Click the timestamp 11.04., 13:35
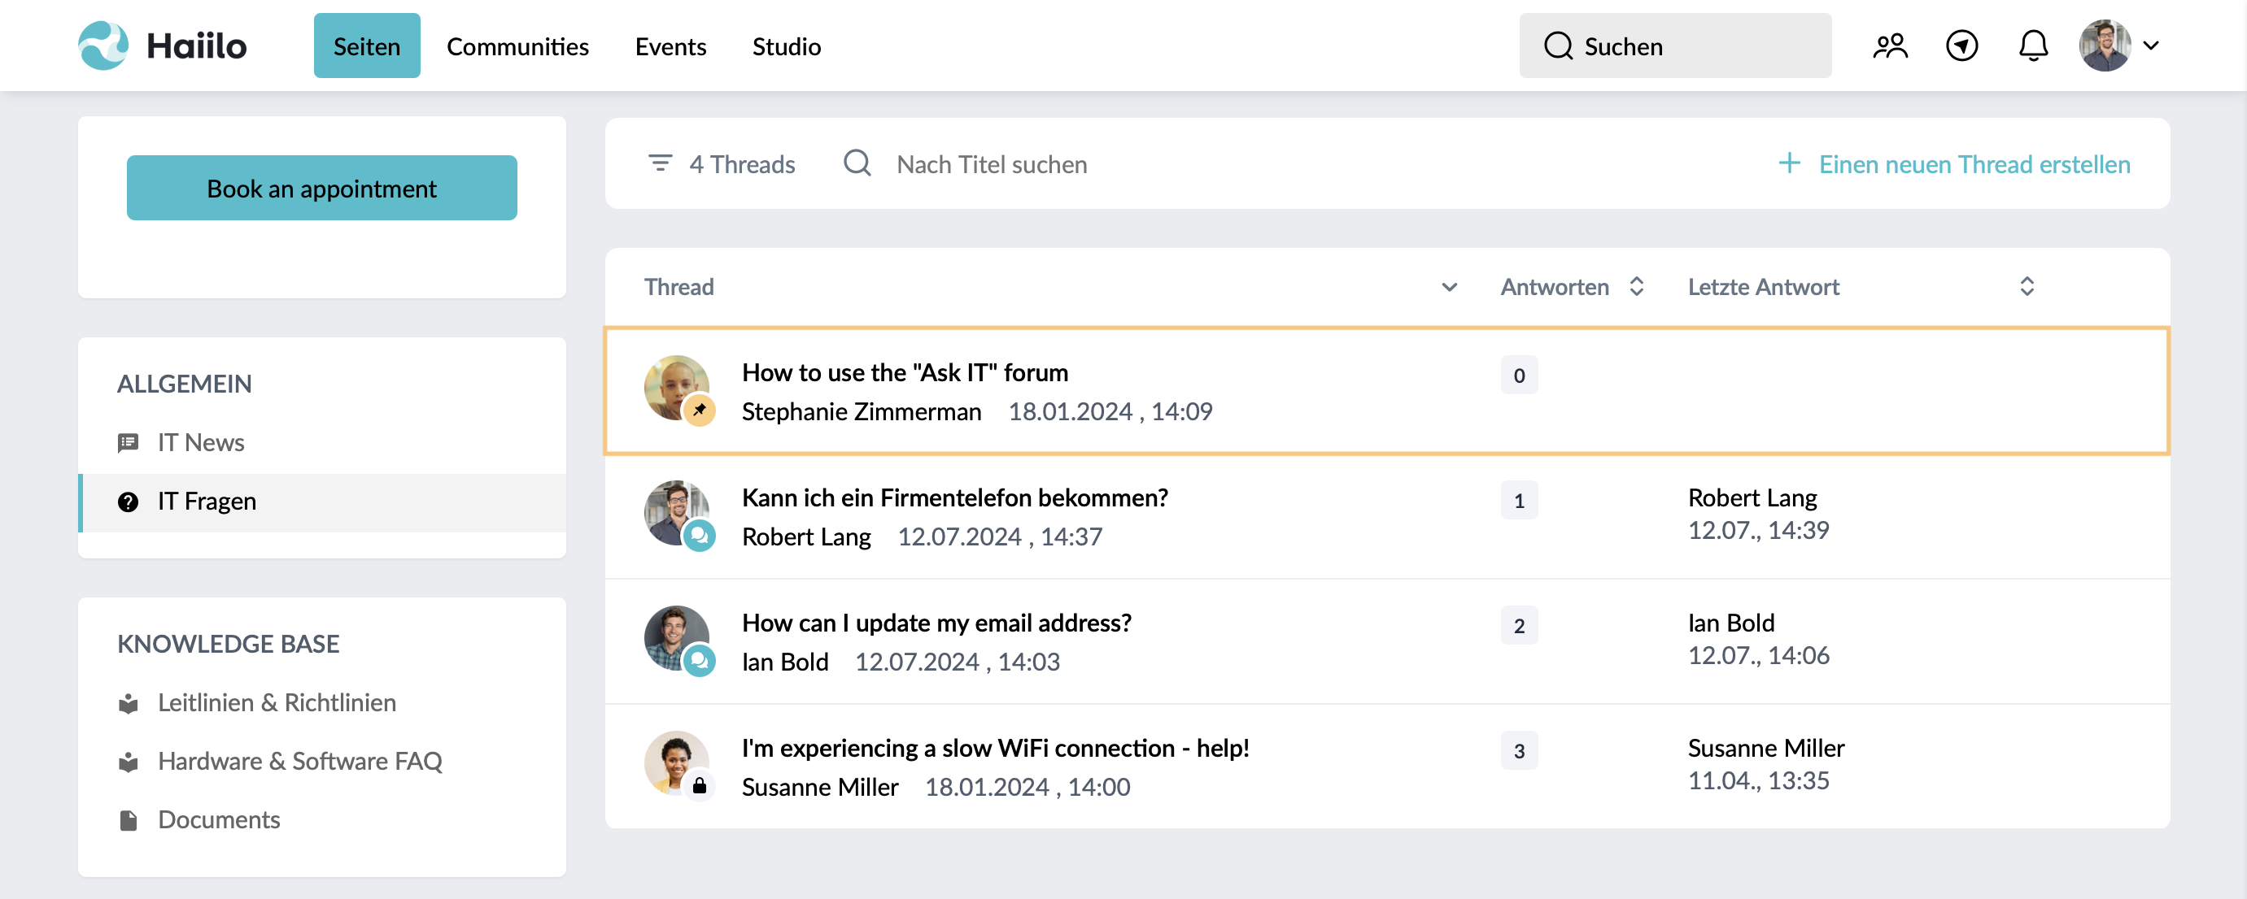The image size is (2247, 899). pyautogui.click(x=1757, y=780)
